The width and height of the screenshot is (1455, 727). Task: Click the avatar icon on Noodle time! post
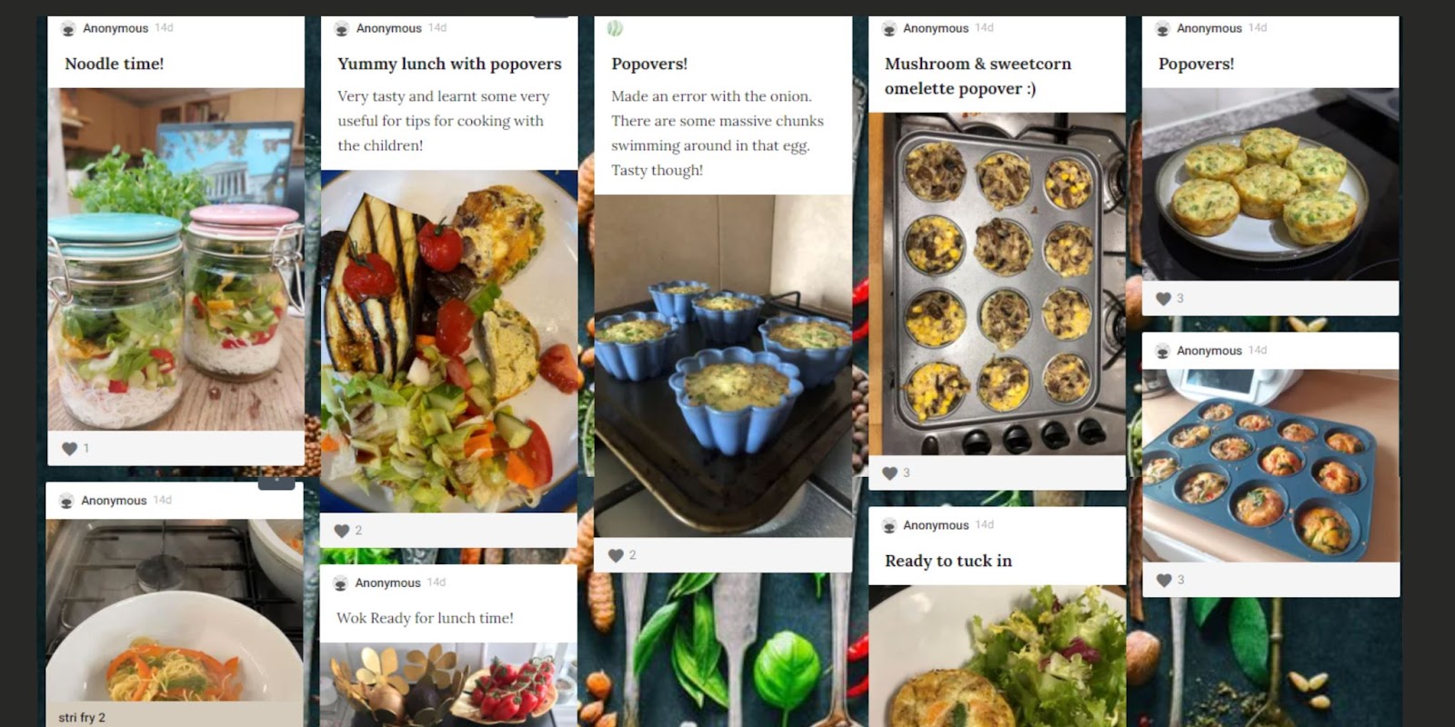click(68, 29)
